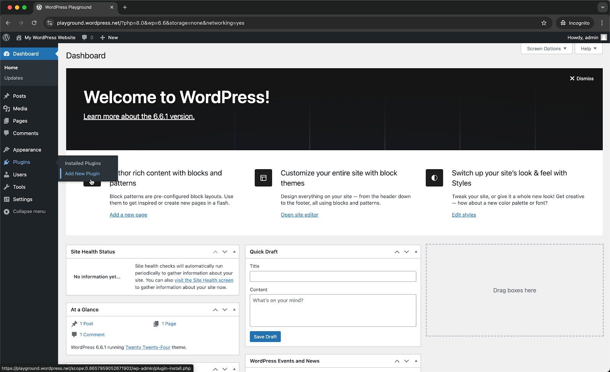Click inside the Quick Draft Title field
The image size is (610, 372).
[332, 276]
